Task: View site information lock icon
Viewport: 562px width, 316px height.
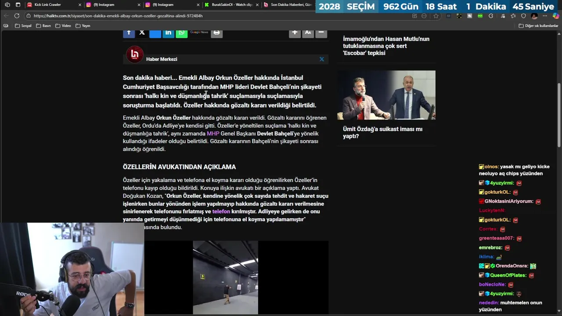Action: [29, 16]
